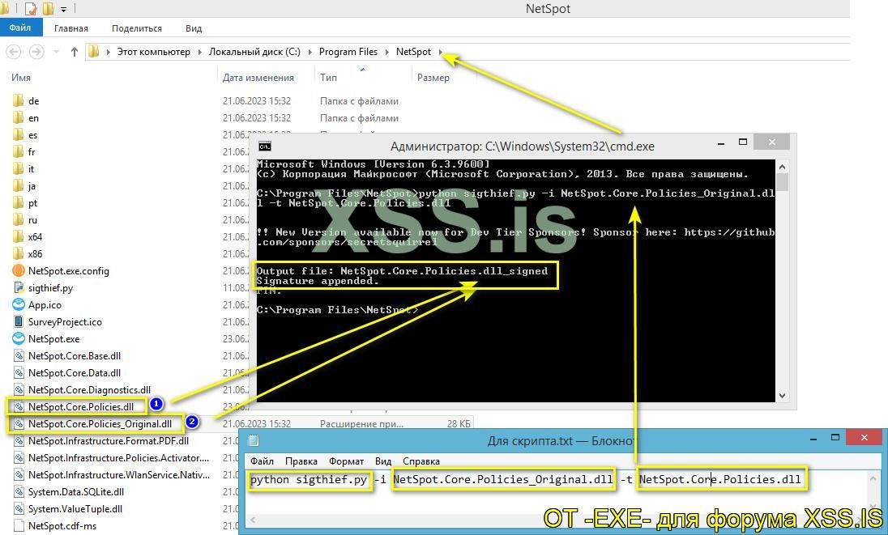Sort by the Размер column header
The width and height of the screenshot is (888, 535).
pyautogui.click(x=433, y=78)
